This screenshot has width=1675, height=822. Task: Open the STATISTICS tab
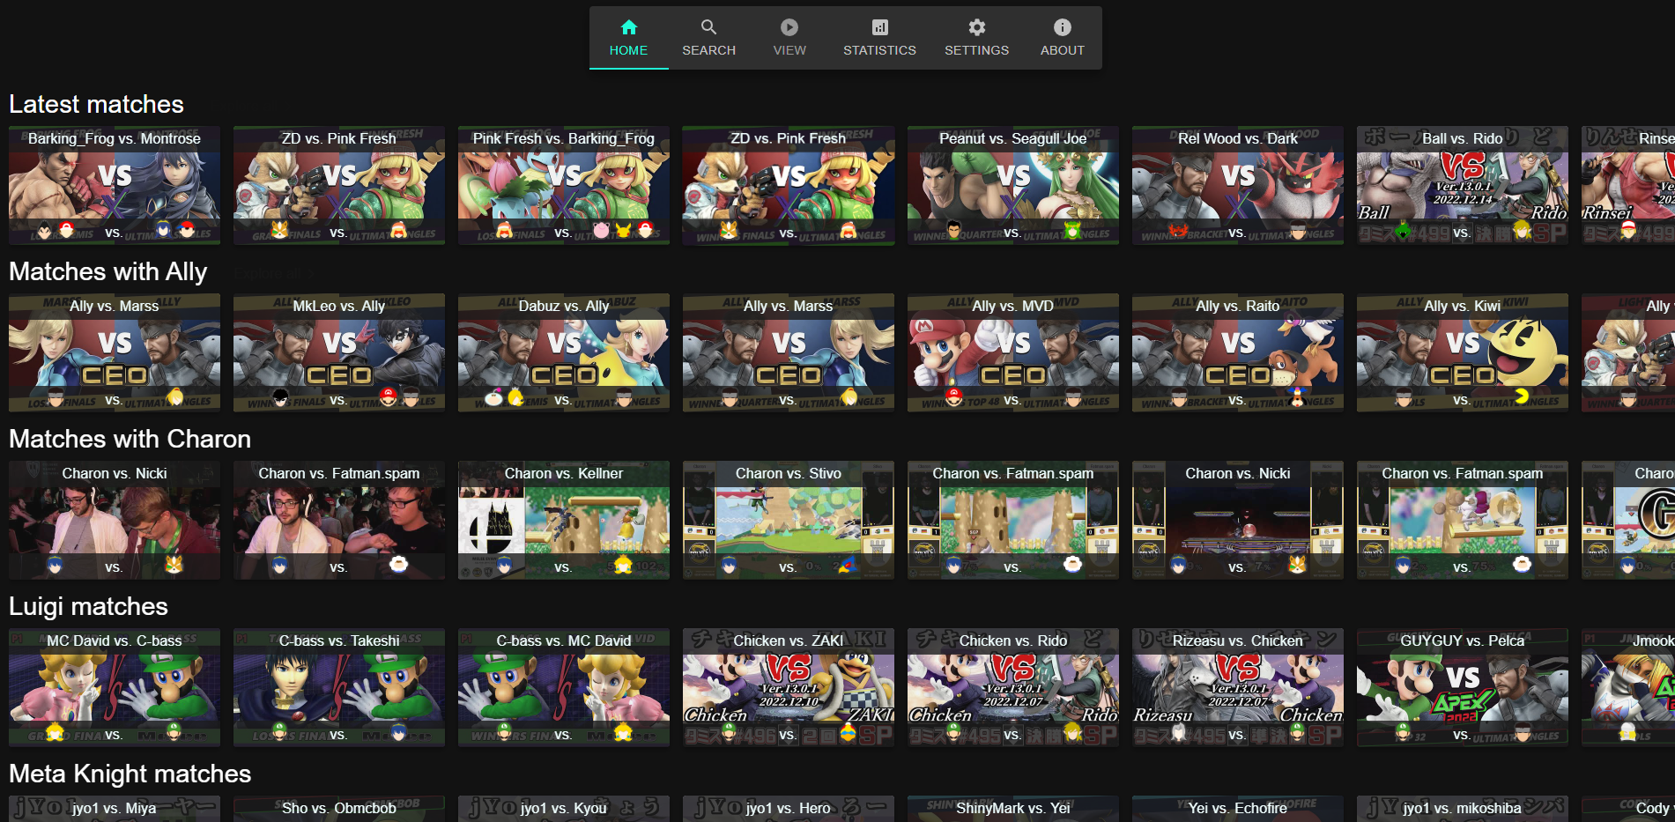[879, 38]
